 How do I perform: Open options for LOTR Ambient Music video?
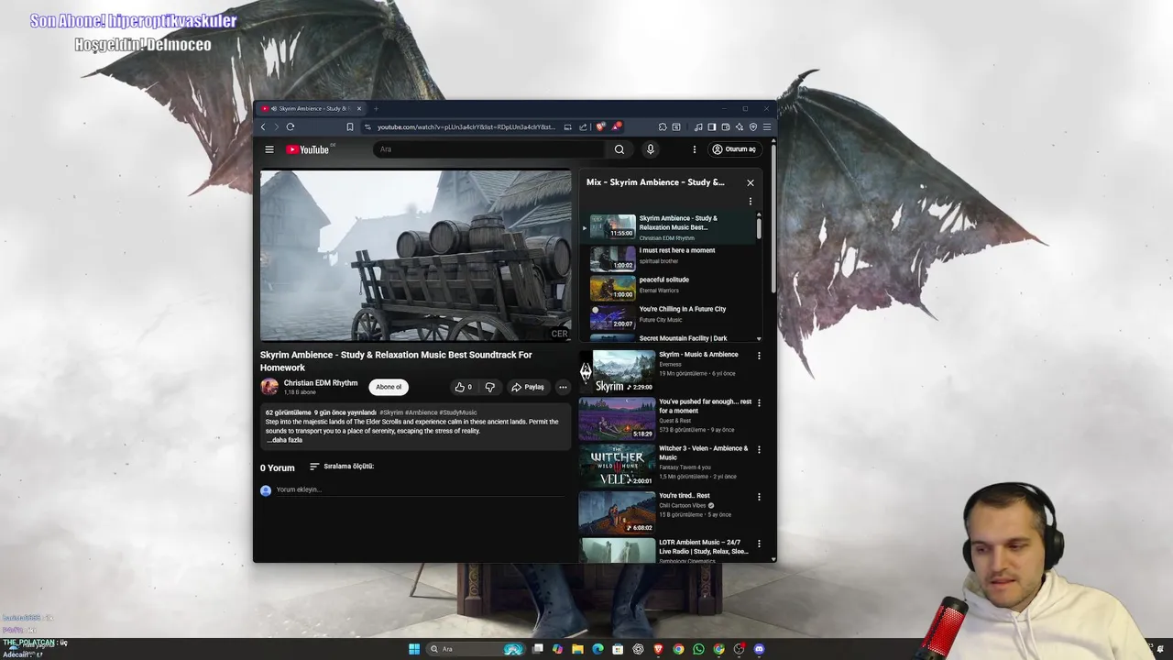coord(759,544)
